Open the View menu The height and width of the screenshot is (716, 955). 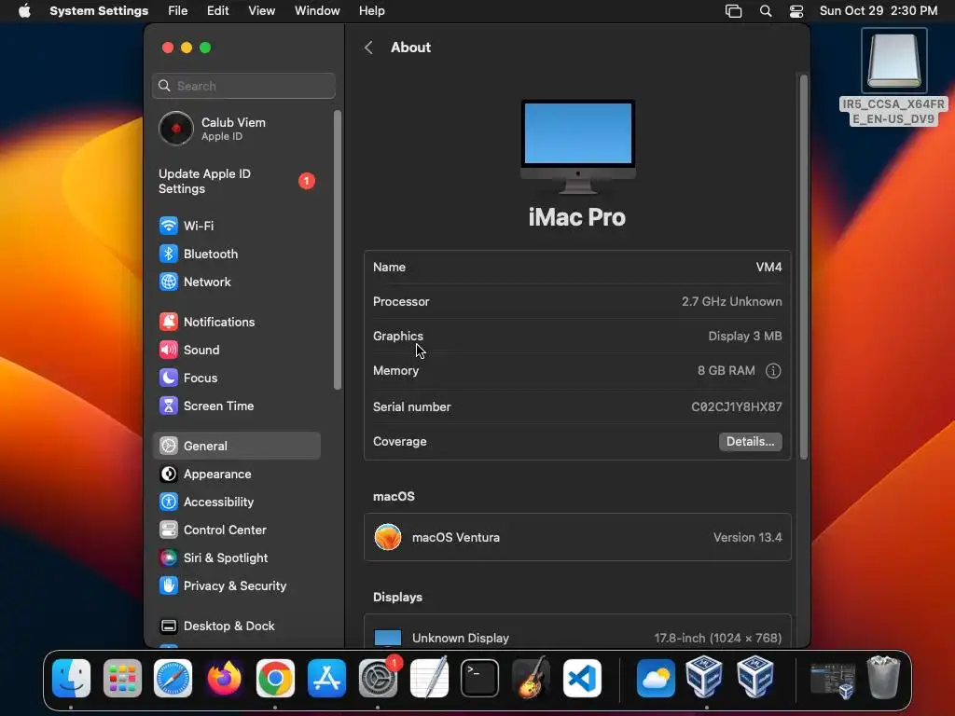[261, 11]
